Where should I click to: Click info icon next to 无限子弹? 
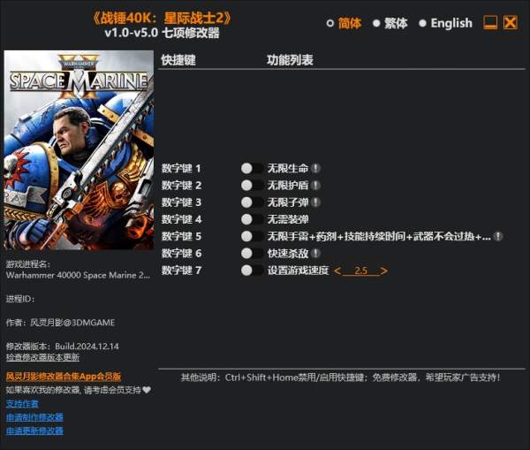[315, 202]
